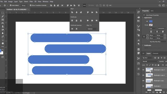The height and width of the screenshot is (94, 167).
Task: Click Distribute Spacing Vertically in popup
Action: 72,29
